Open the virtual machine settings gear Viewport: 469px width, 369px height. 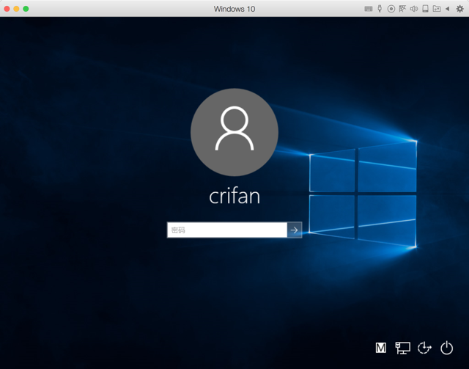459,9
